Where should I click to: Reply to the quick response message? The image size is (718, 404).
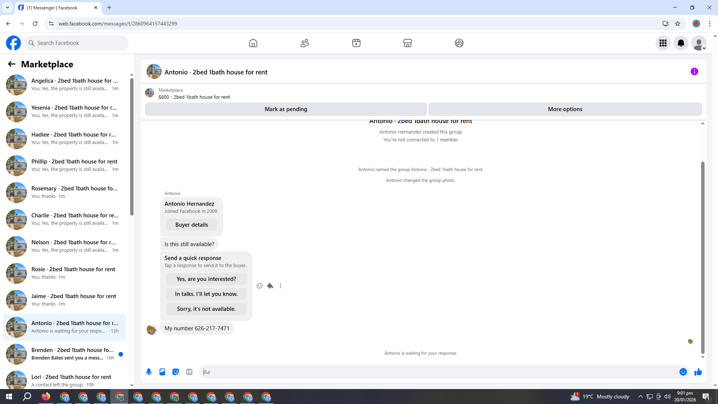coord(270,286)
